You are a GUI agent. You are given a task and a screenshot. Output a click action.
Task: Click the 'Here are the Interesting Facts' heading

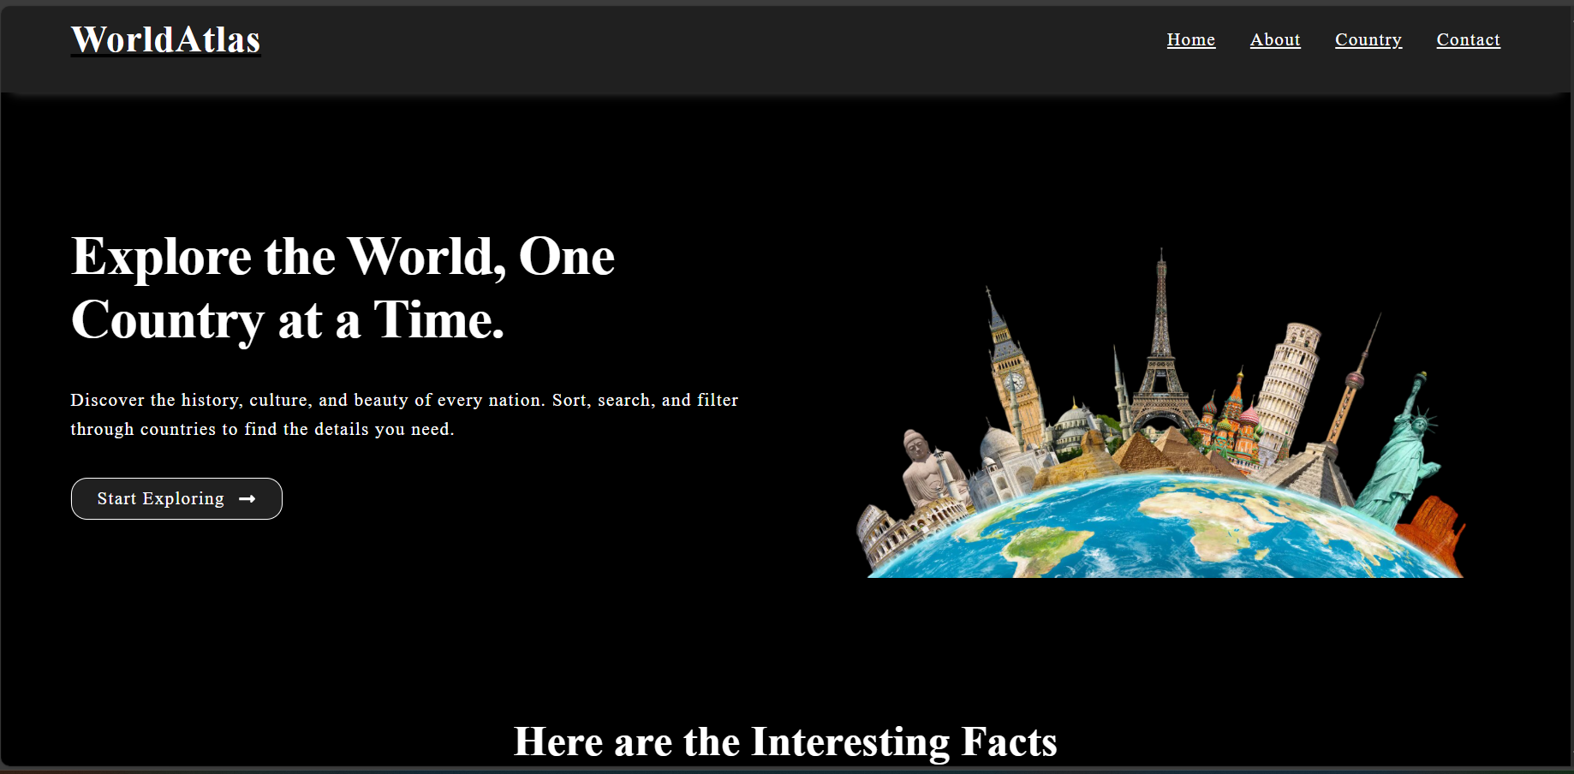(x=785, y=741)
